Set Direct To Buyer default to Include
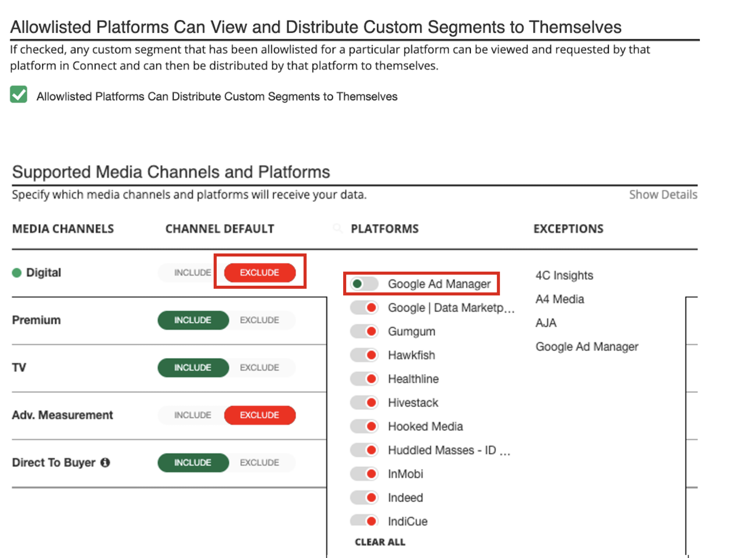 pos(193,463)
